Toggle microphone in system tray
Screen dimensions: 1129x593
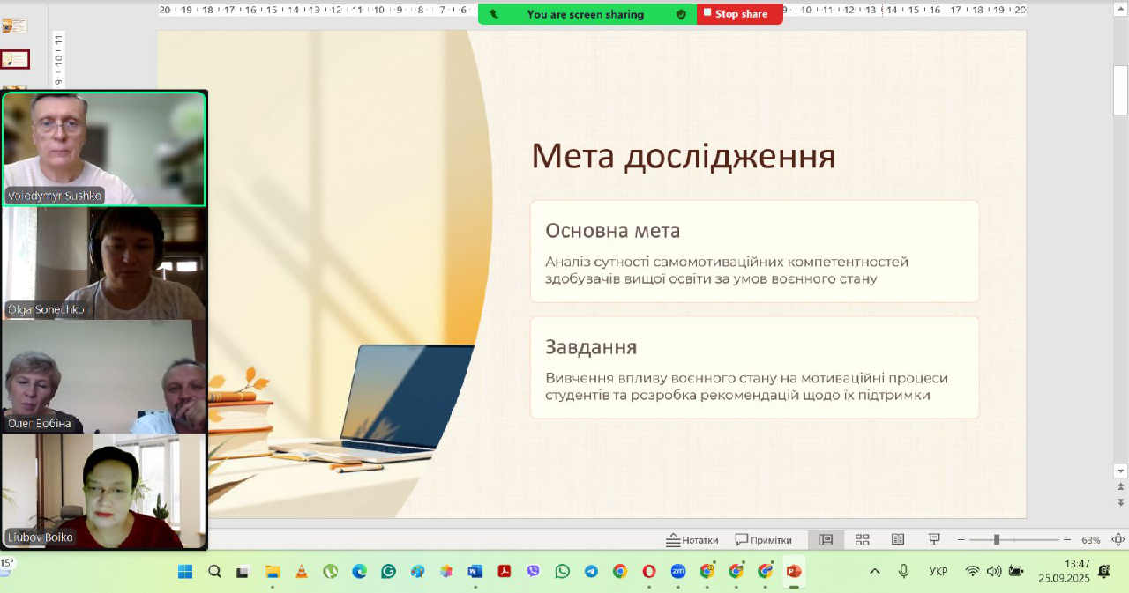pos(903,571)
